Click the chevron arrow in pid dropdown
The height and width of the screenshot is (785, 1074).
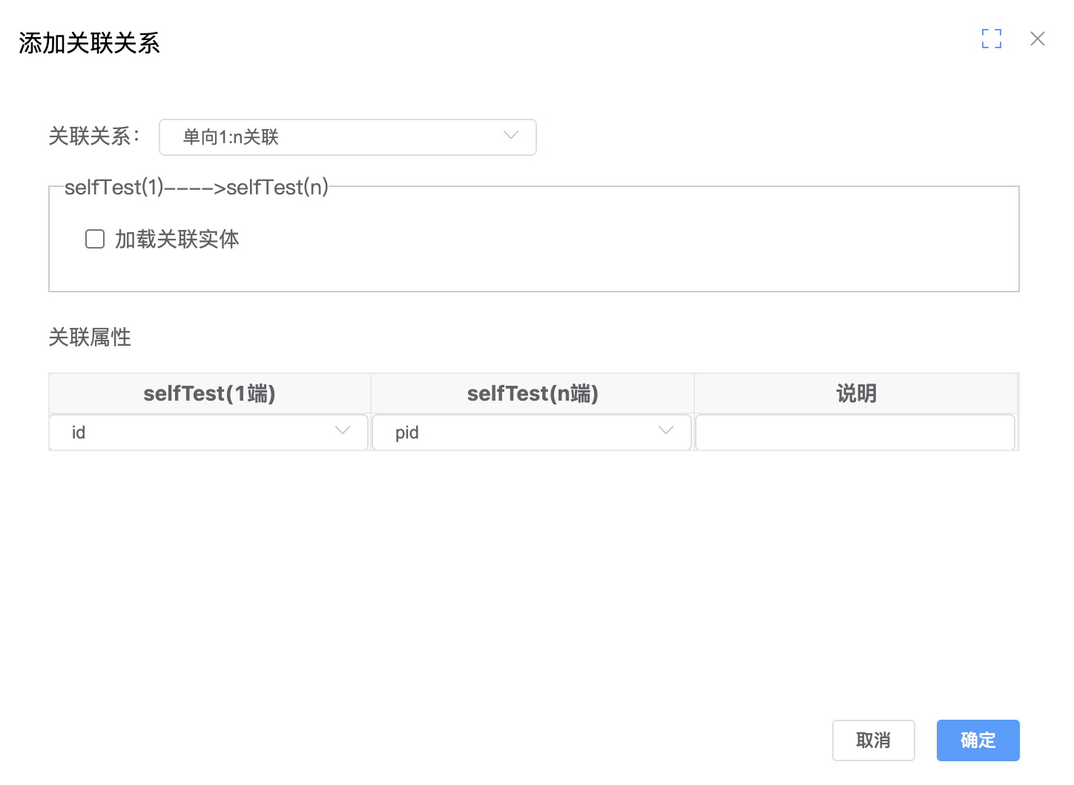(665, 431)
